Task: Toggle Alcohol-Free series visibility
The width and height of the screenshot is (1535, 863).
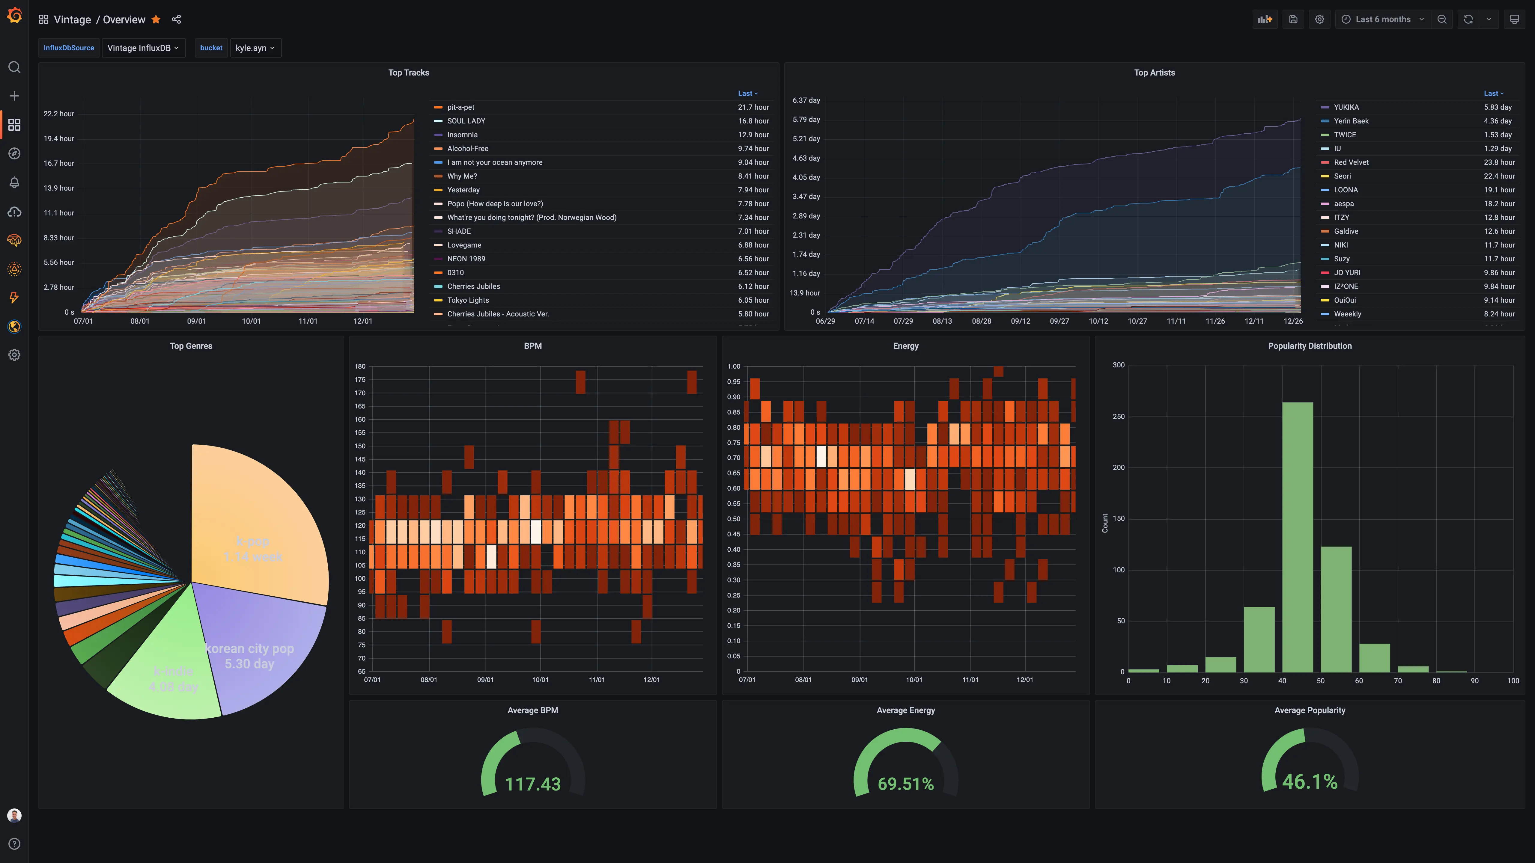Action: (468, 148)
